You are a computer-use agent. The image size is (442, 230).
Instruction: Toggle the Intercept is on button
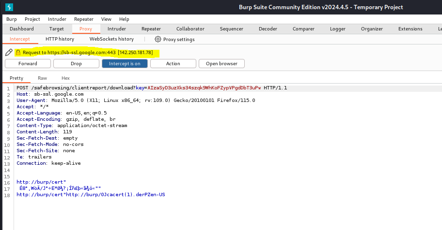[x=125, y=64]
